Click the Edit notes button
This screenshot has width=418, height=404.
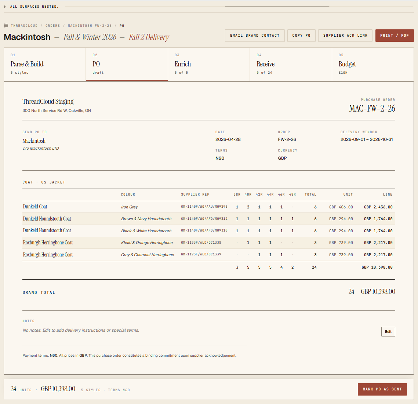[x=388, y=331]
